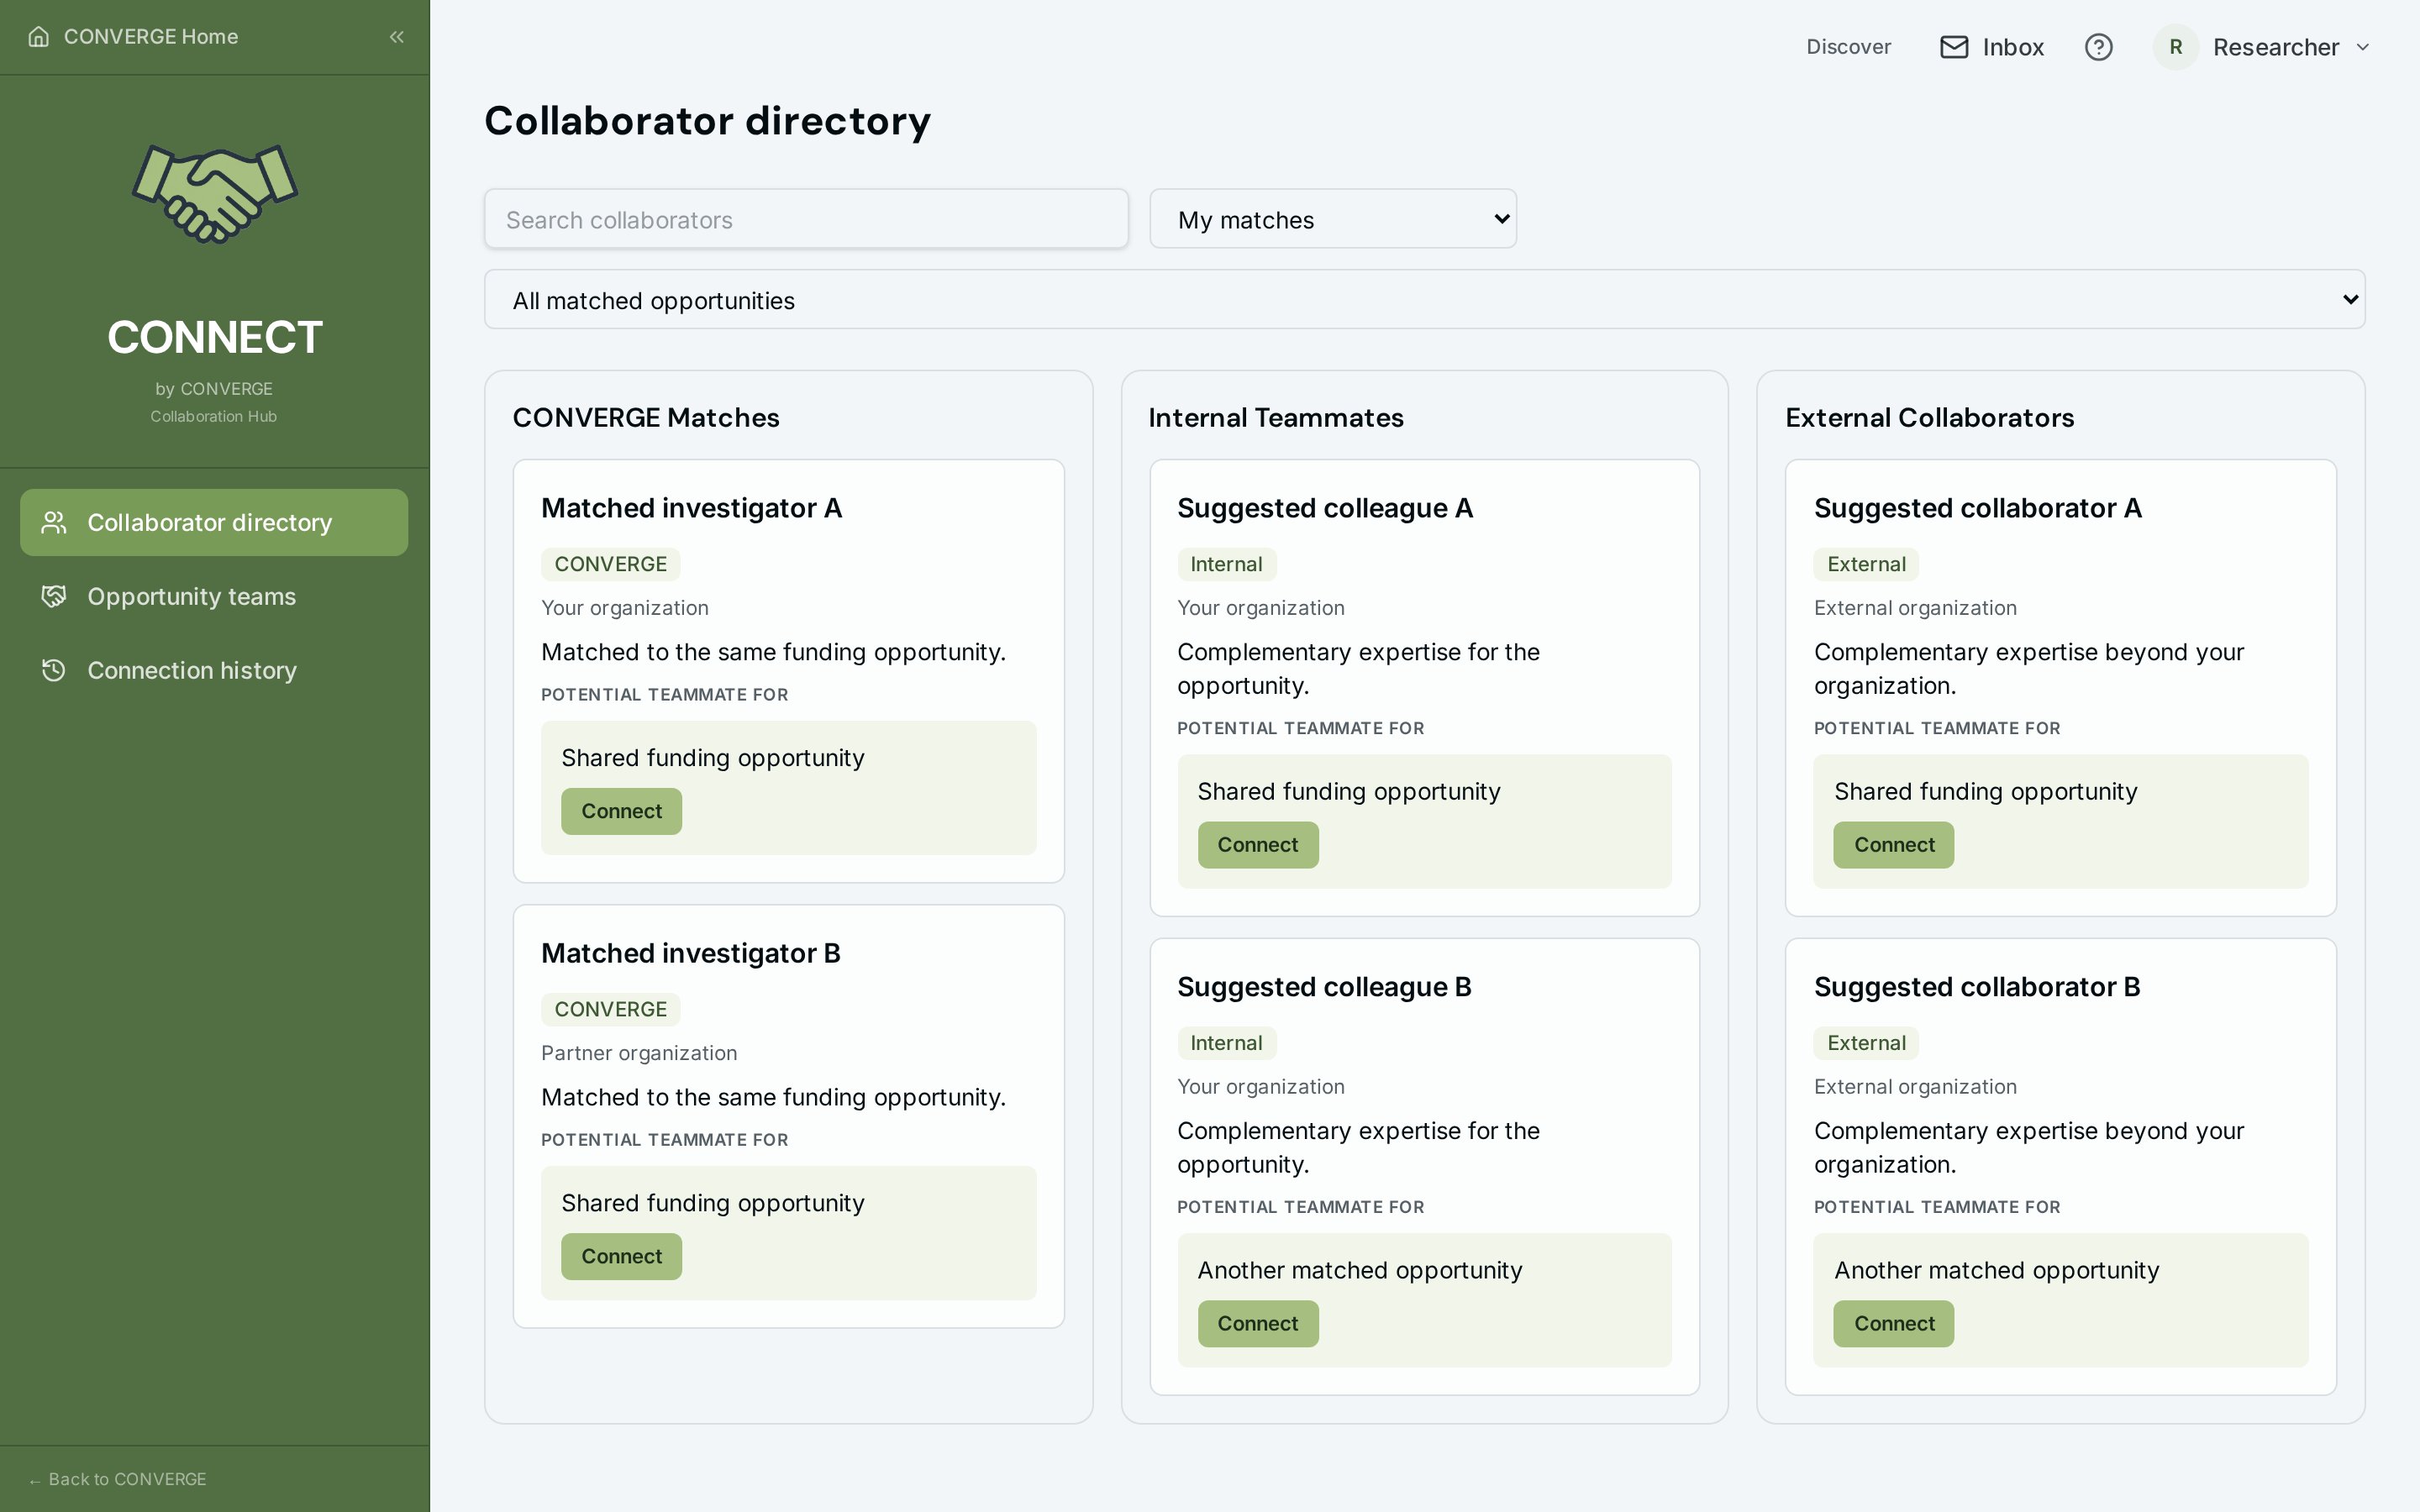Connect with Suggested collaborator B
2420x1512 pixels.
[x=1893, y=1324]
